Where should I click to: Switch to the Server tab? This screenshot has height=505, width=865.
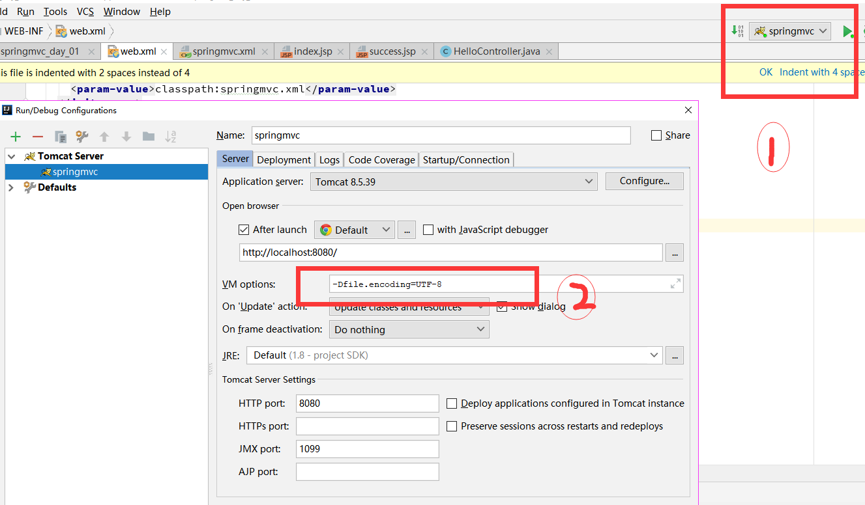pyautogui.click(x=235, y=159)
